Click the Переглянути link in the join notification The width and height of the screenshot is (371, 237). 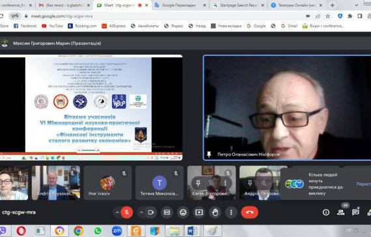pyautogui.click(x=363, y=184)
